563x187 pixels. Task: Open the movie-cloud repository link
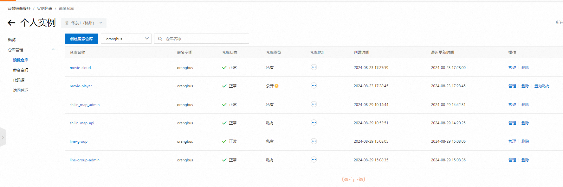point(80,68)
